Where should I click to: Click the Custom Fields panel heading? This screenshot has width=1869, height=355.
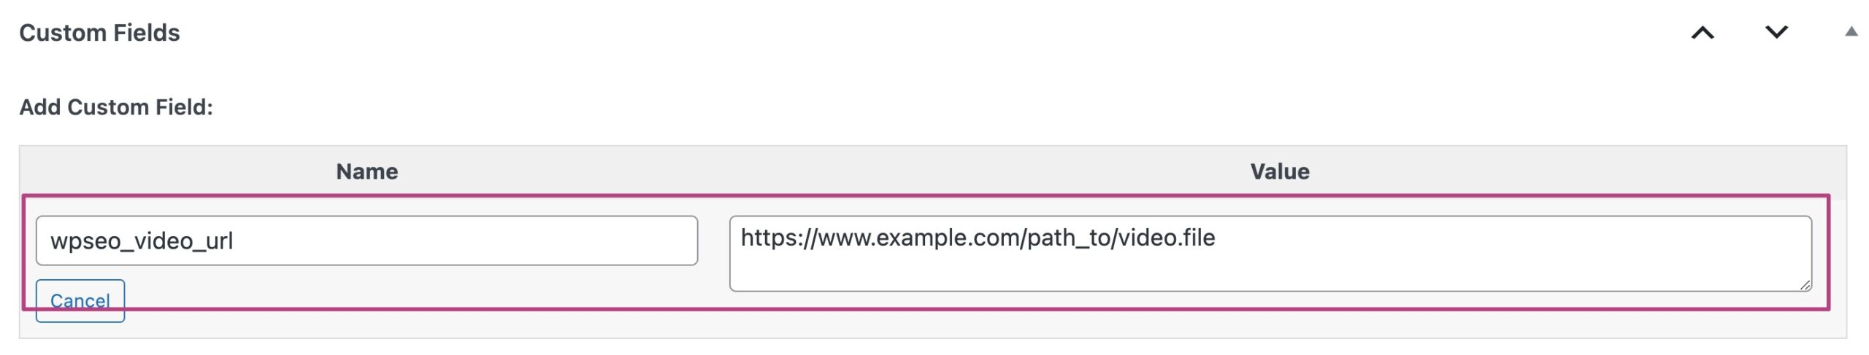(x=99, y=33)
